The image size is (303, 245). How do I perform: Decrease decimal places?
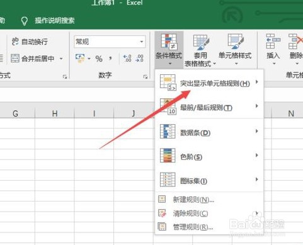[x=139, y=58]
